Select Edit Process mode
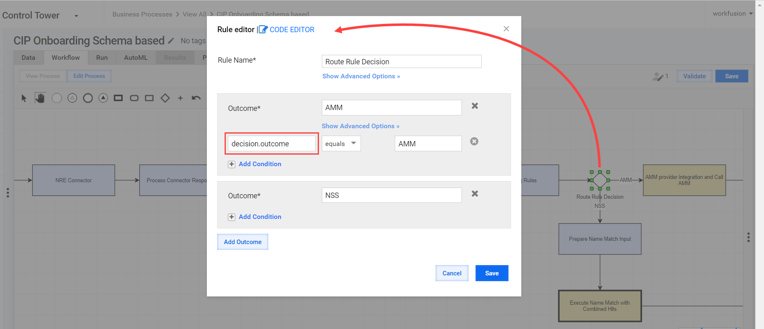 [89, 76]
